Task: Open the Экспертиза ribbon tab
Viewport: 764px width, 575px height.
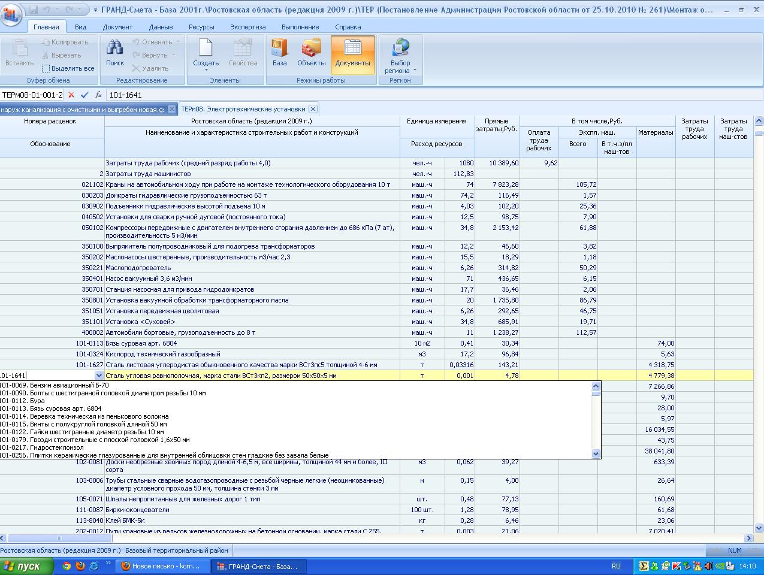Action: 247,27
